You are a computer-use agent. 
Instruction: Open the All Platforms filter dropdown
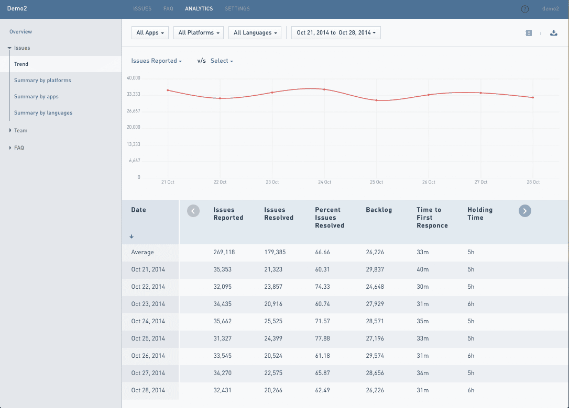(198, 32)
